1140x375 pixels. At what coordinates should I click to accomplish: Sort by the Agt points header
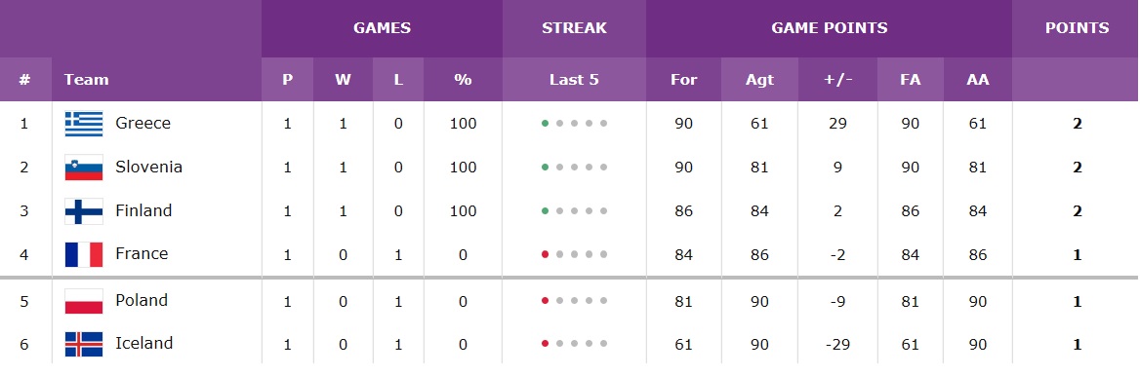[759, 80]
